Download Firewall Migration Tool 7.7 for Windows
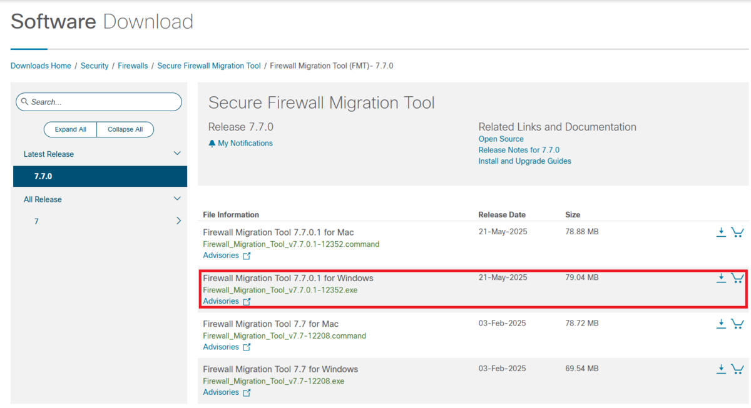 point(721,369)
